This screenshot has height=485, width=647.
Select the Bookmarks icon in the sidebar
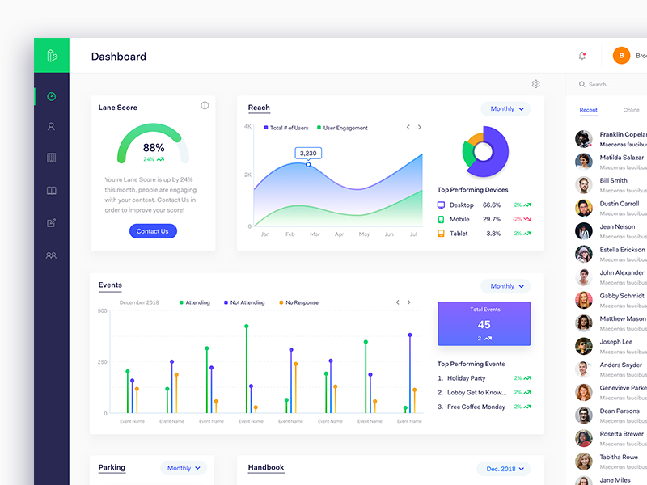click(51, 158)
